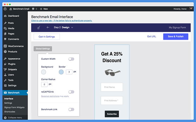Open the WooCommerce menu item
The image size is (196, 122).
click(x=15, y=46)
